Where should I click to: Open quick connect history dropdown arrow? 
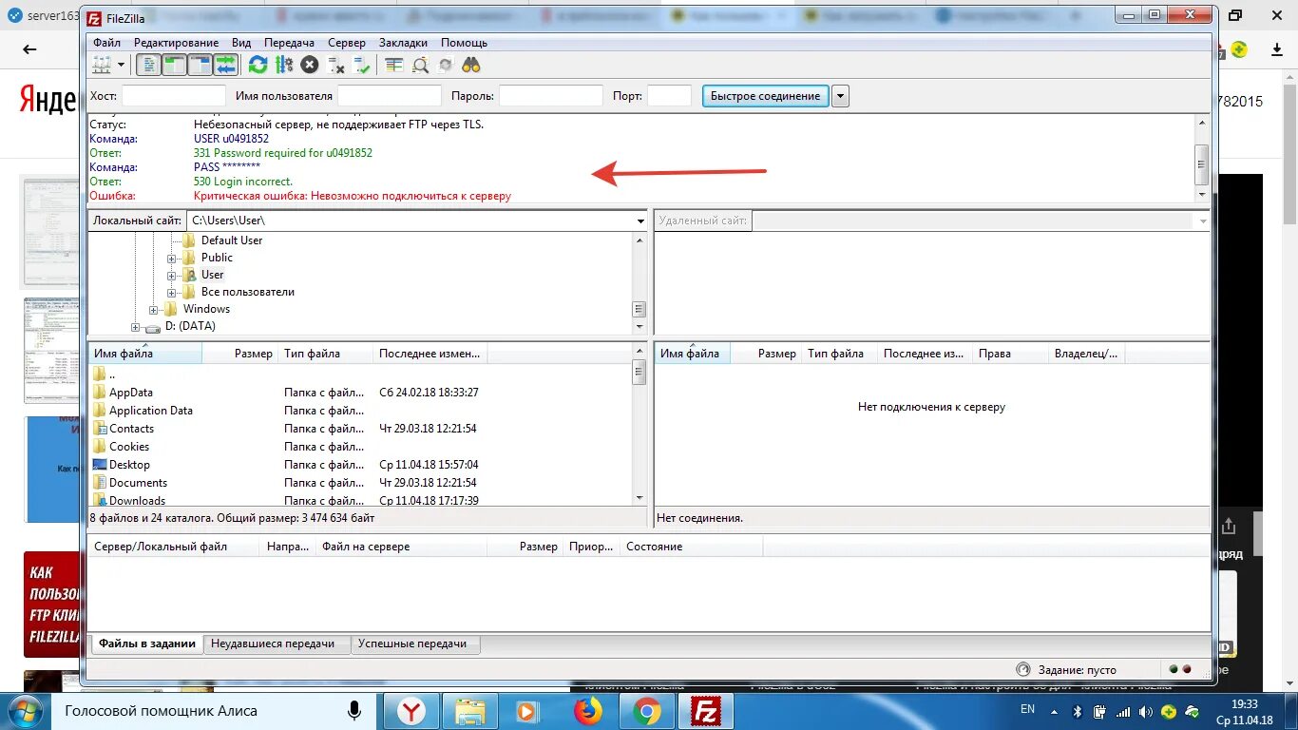click(840, 96)
